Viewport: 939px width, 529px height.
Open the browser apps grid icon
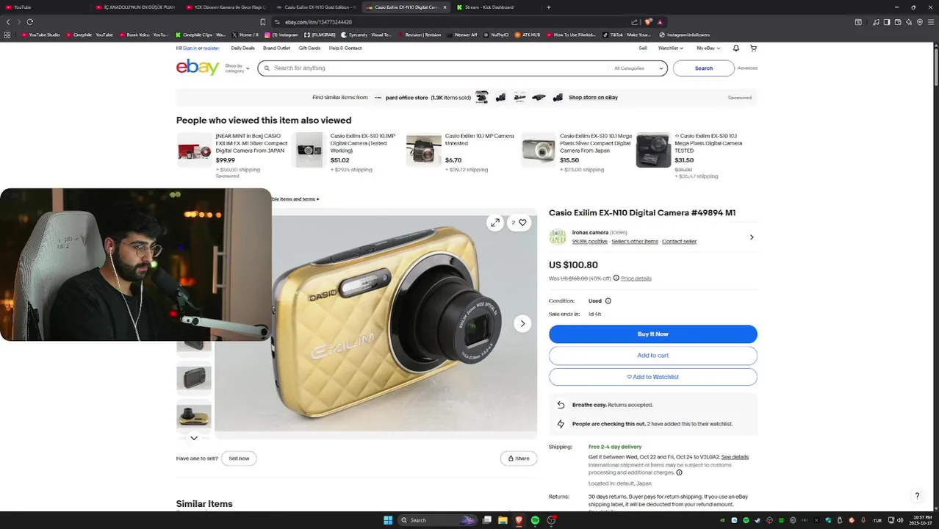[x=7, y=35]
